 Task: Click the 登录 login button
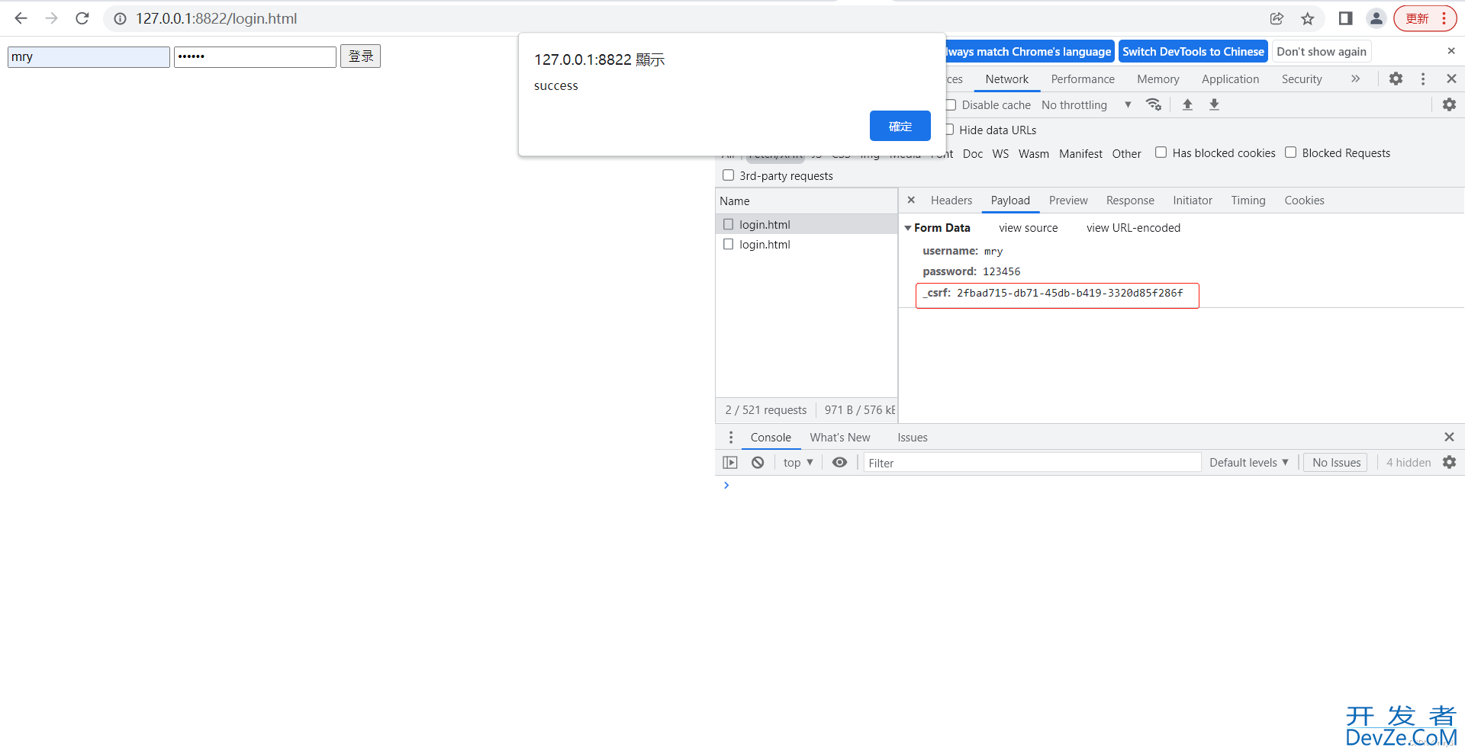[x=360, y=56]
